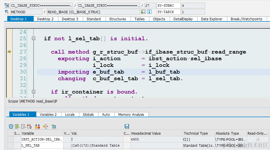Click the Val. column header
The height and width of the screenshot is (150, 270).
point(97,133)
